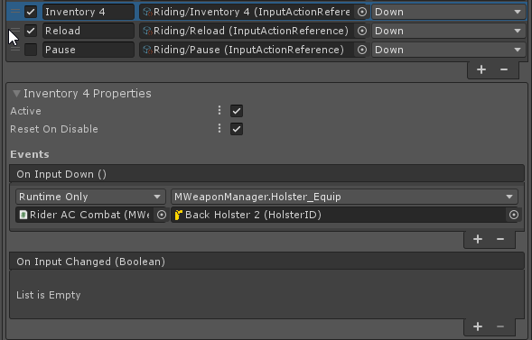Grab the Pause row reorder handle
Screen dimensions: 532x340
click(x=15, y=50)
